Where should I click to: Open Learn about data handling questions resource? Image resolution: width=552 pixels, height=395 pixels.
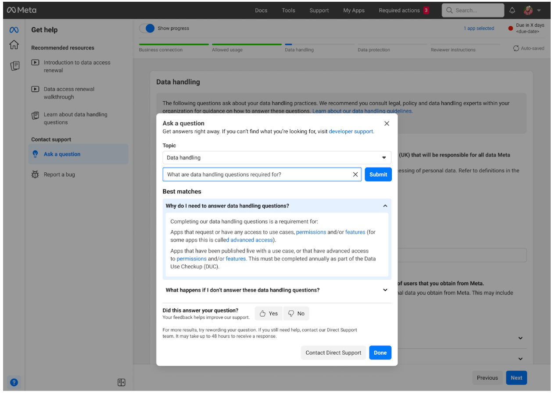pyautogui.click(x=75, y=118)
